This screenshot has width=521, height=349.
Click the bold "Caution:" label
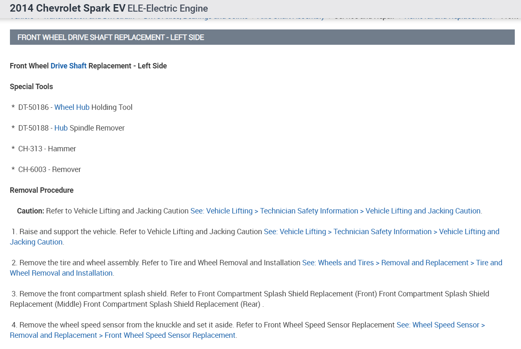(31, 211)
